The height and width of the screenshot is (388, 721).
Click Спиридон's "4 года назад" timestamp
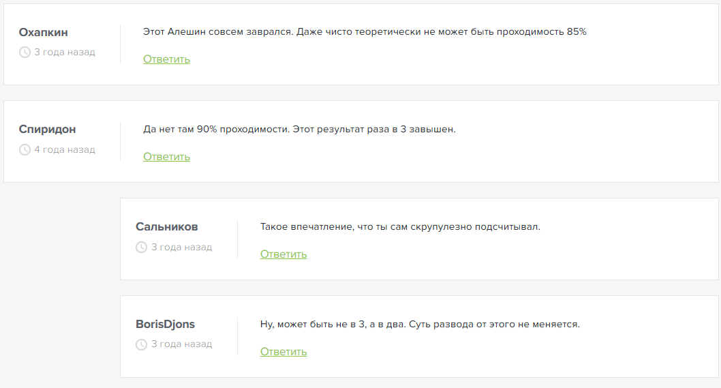coord(65,149)
